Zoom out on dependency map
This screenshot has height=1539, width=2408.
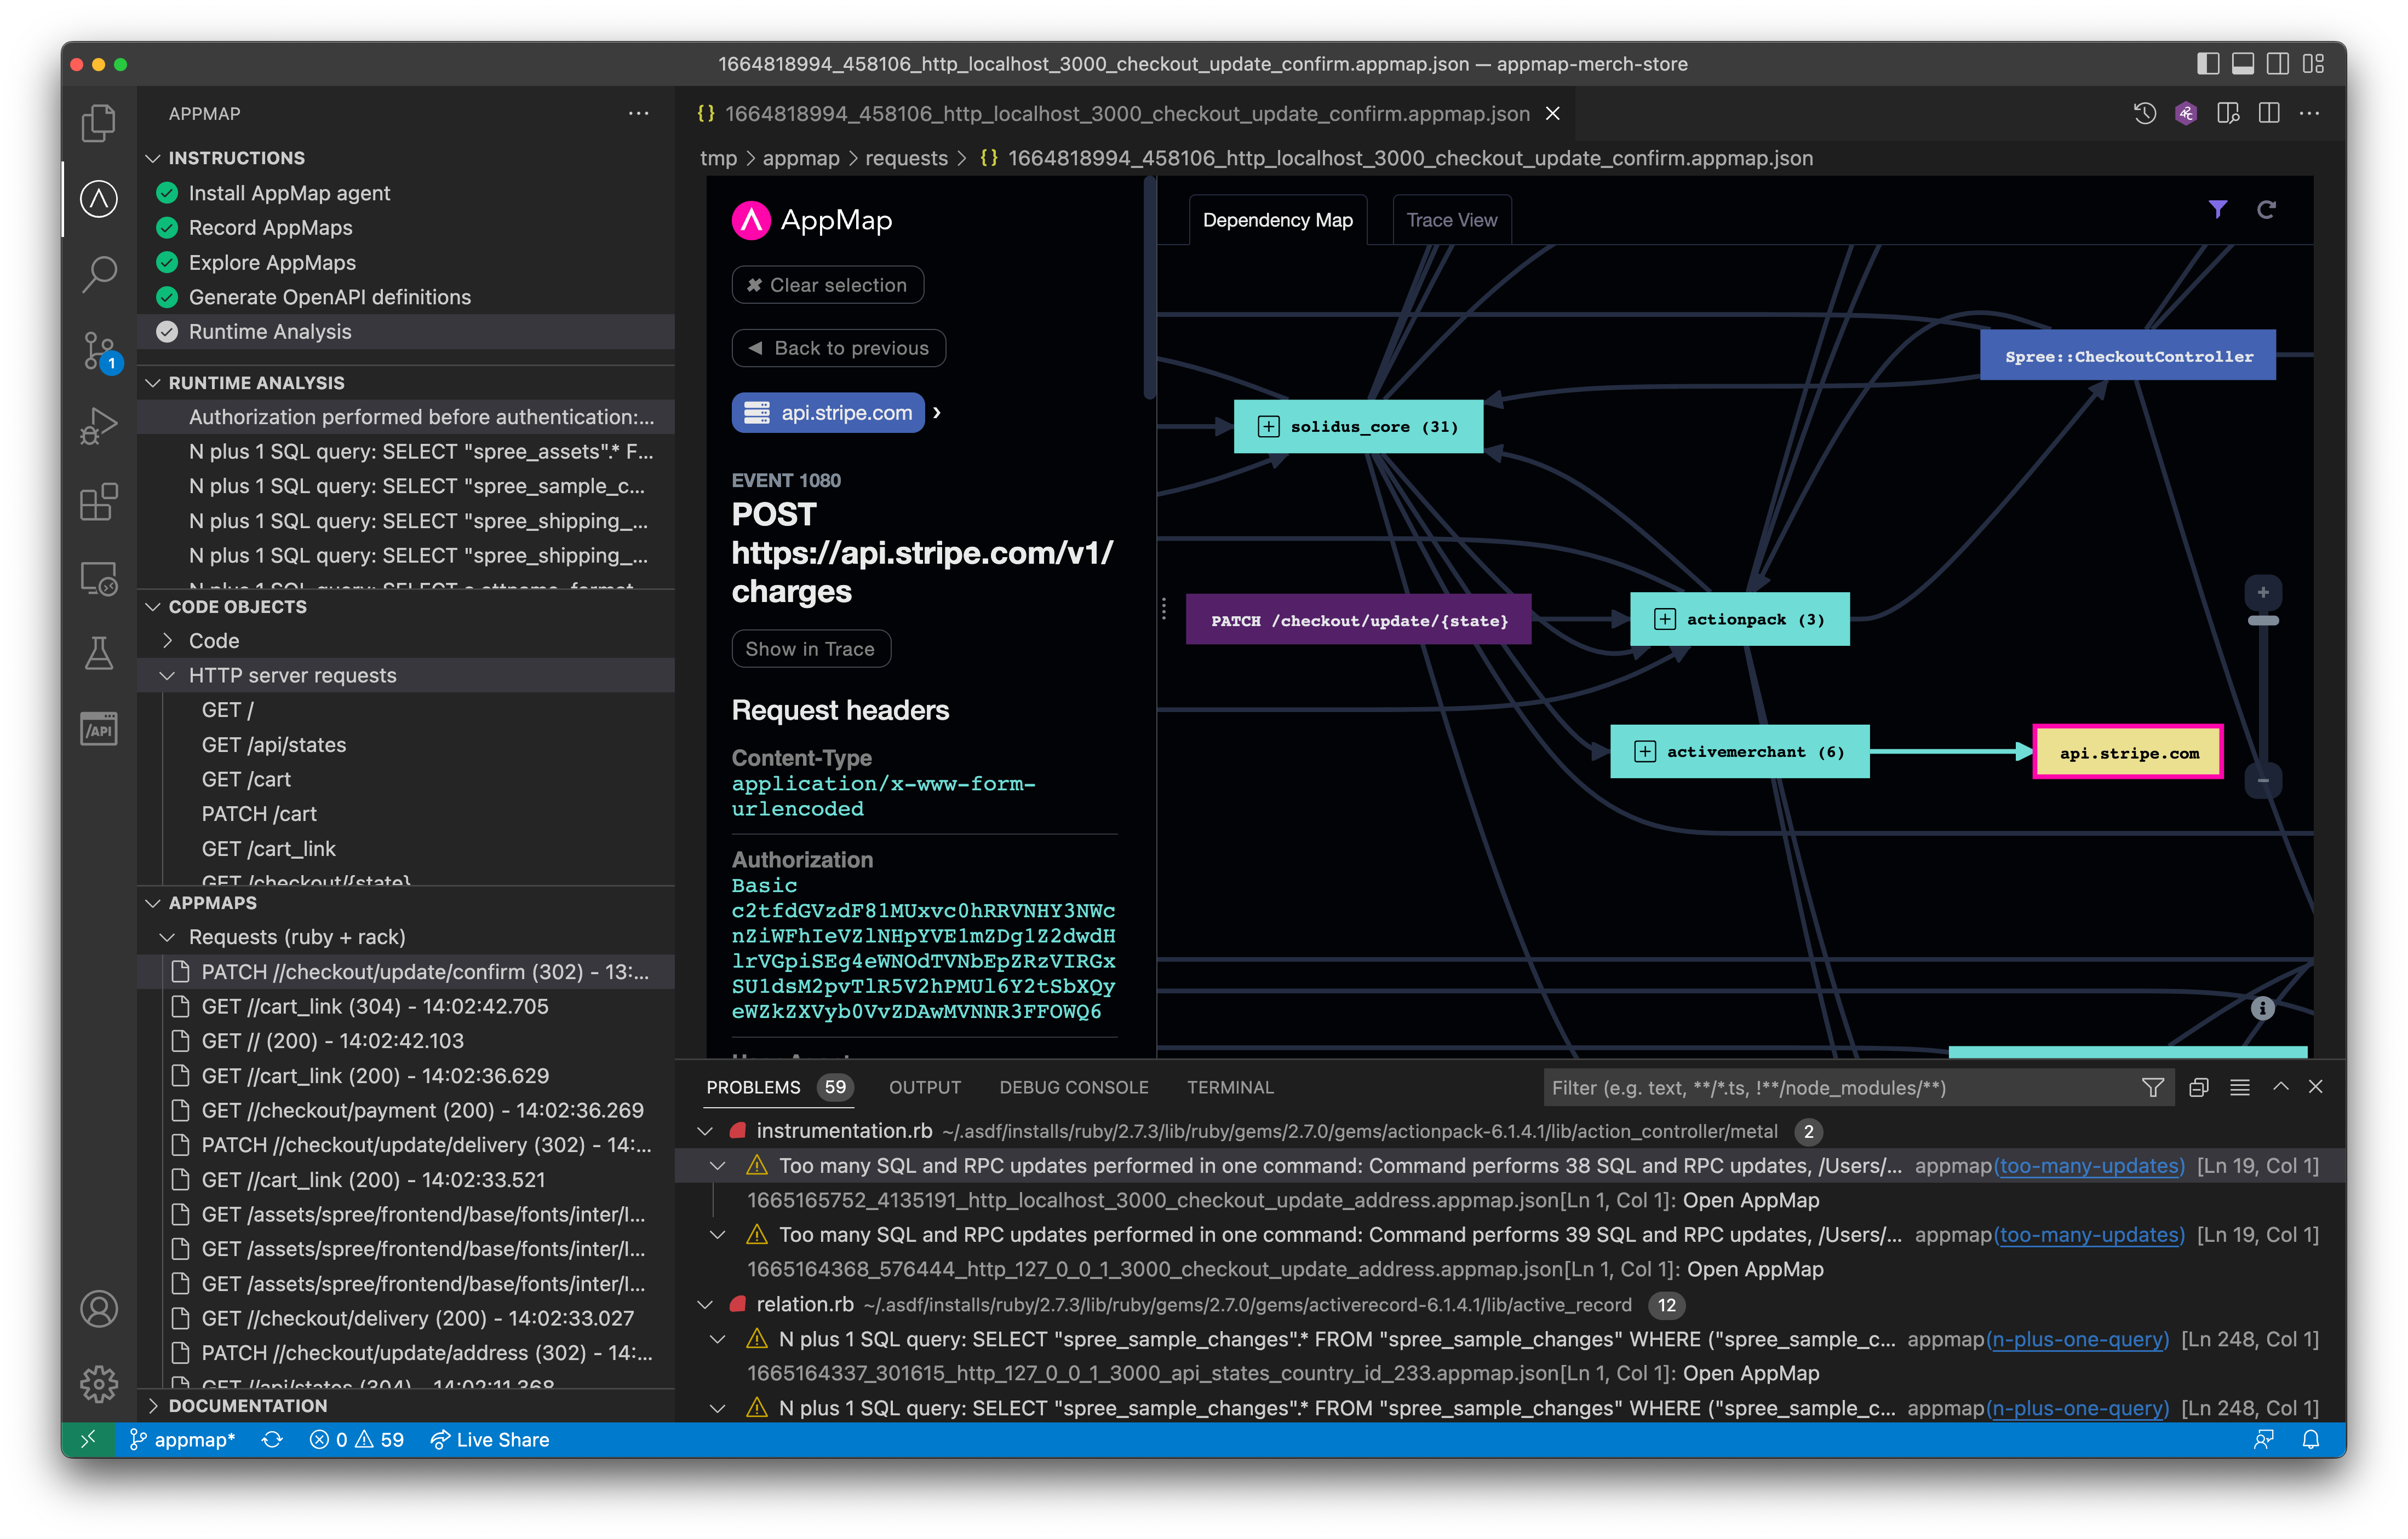coord(2262,780)
